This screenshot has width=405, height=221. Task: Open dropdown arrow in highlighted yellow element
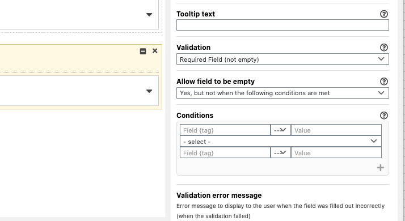pyautogui.click(x=149, y=91)
